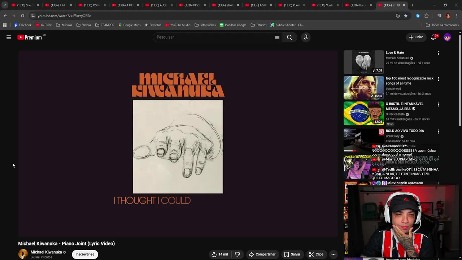Open options for BOLD AO VIVO TODO DIA
This screenshot has height=260, width=462.
(438, 131)
